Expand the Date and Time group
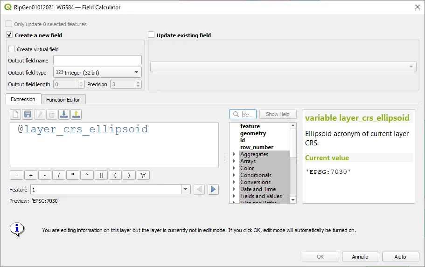Screen dimensions: 425x267 (x=234, y=189)
